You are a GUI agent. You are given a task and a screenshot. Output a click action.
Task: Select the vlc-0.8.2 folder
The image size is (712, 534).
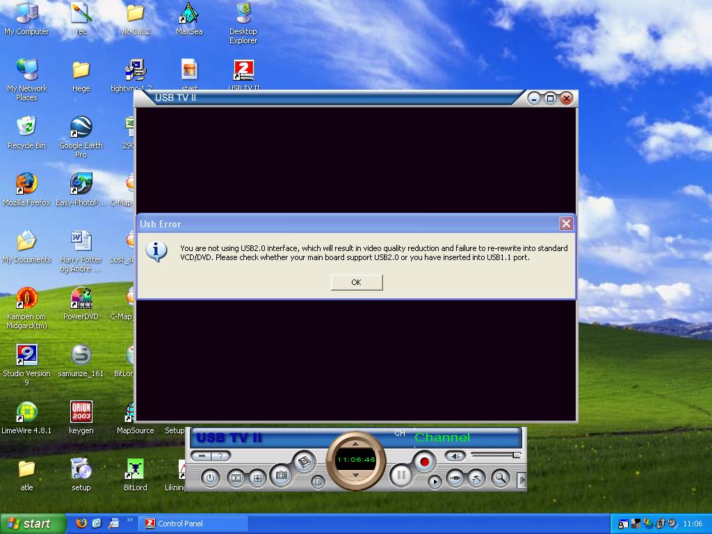135,19
